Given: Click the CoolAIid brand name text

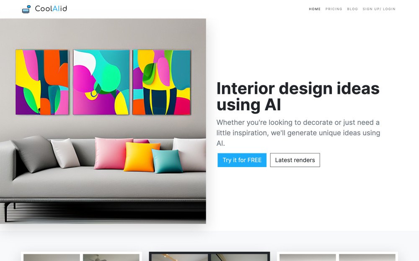Looking at the screenshot, I should 51,9.
